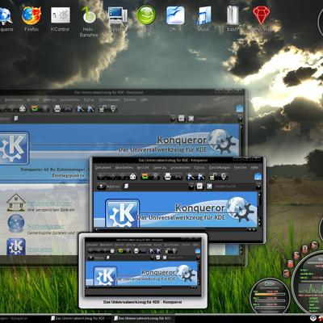Click the green SUSE gecko desktop icon
This screenshot has width=323, height=323.
pos(146,15)
